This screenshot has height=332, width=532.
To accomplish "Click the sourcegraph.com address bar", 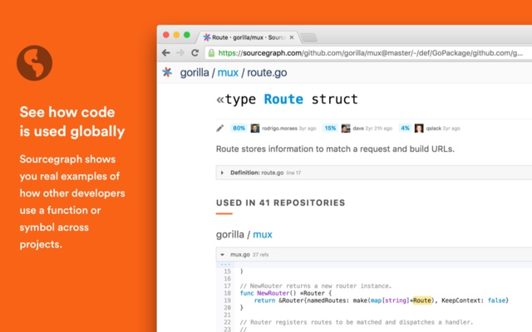I will 370,53.
